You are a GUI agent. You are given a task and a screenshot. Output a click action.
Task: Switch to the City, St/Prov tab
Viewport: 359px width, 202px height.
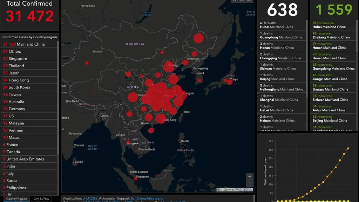click(x=41, y=199)
